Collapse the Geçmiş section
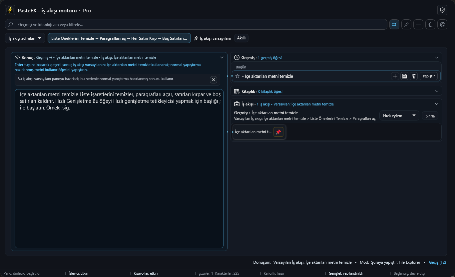The width and height of the screenshot is (455, 277). (x=437, y=57)
